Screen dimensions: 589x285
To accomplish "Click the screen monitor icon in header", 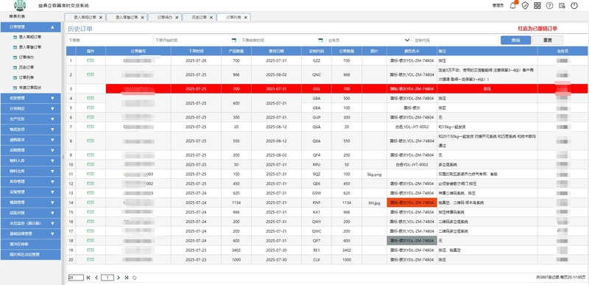I will pos(562,5).
